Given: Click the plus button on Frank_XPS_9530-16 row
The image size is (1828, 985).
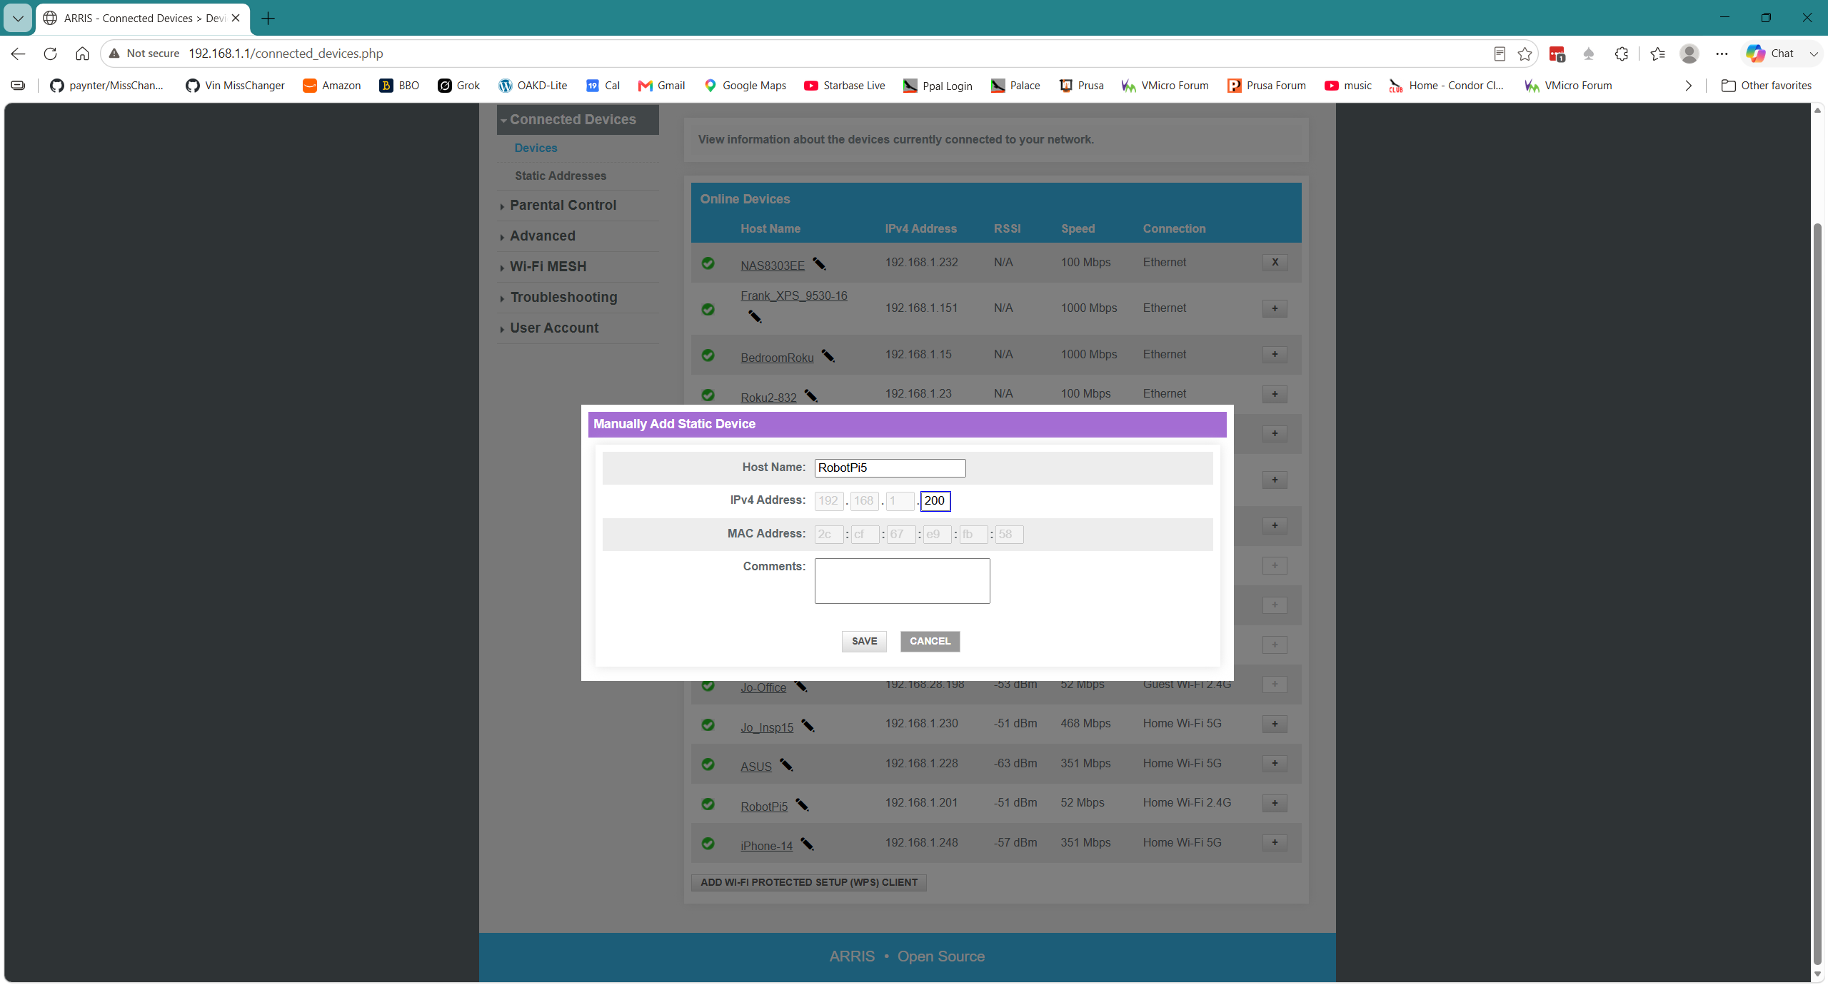Looking at the screenshot, I should [1275, 308].
